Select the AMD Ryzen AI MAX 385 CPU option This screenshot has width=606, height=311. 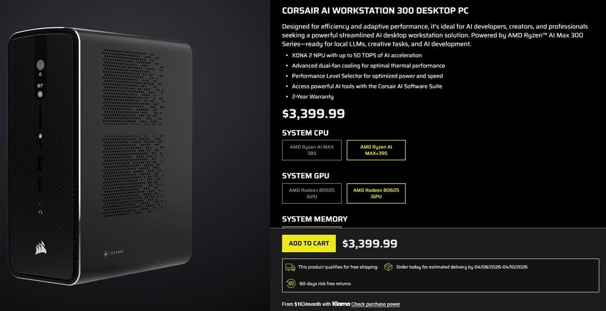pos(312,150)
